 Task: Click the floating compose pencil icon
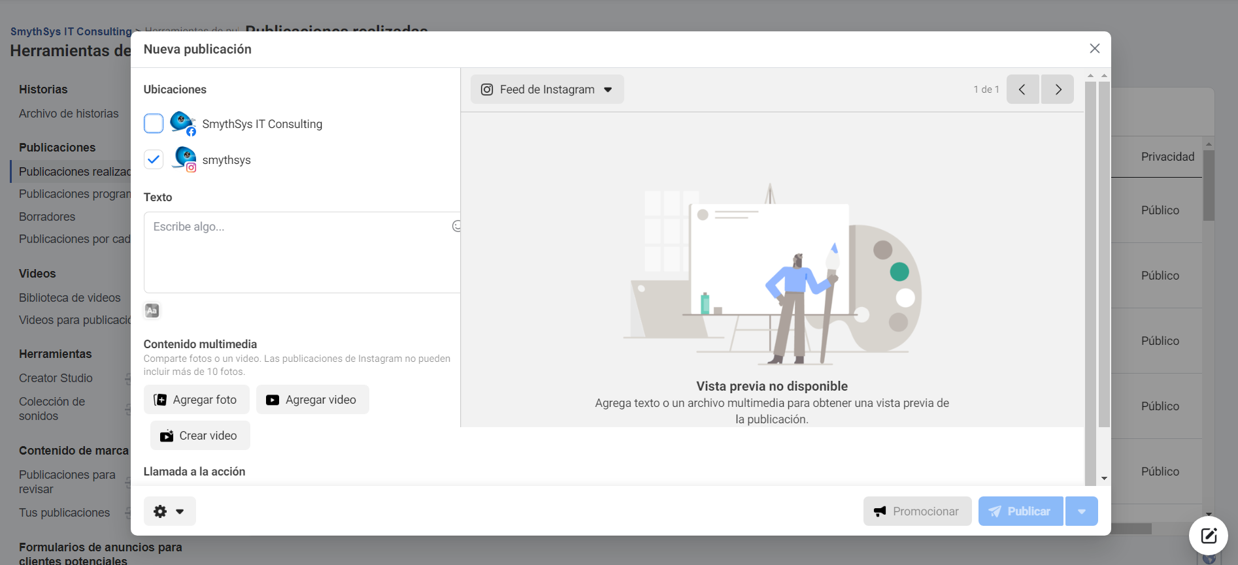1208,536
